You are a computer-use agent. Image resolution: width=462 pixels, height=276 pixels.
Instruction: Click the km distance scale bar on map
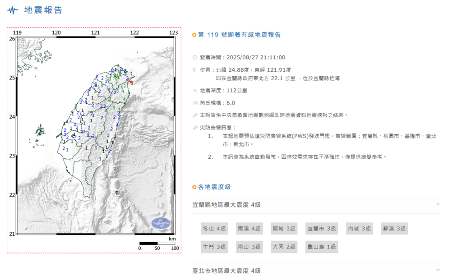pyautogui.click(x=157, y=244)
